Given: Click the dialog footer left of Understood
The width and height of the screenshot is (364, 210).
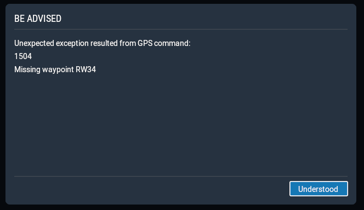Looking at the screenshot, I should pyautogui.click(x=151, y=189).
